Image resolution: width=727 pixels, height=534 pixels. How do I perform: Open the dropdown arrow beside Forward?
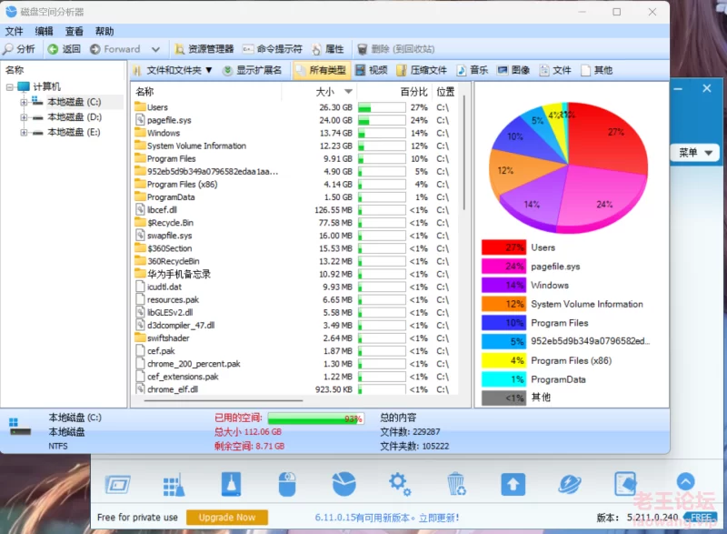155,49
